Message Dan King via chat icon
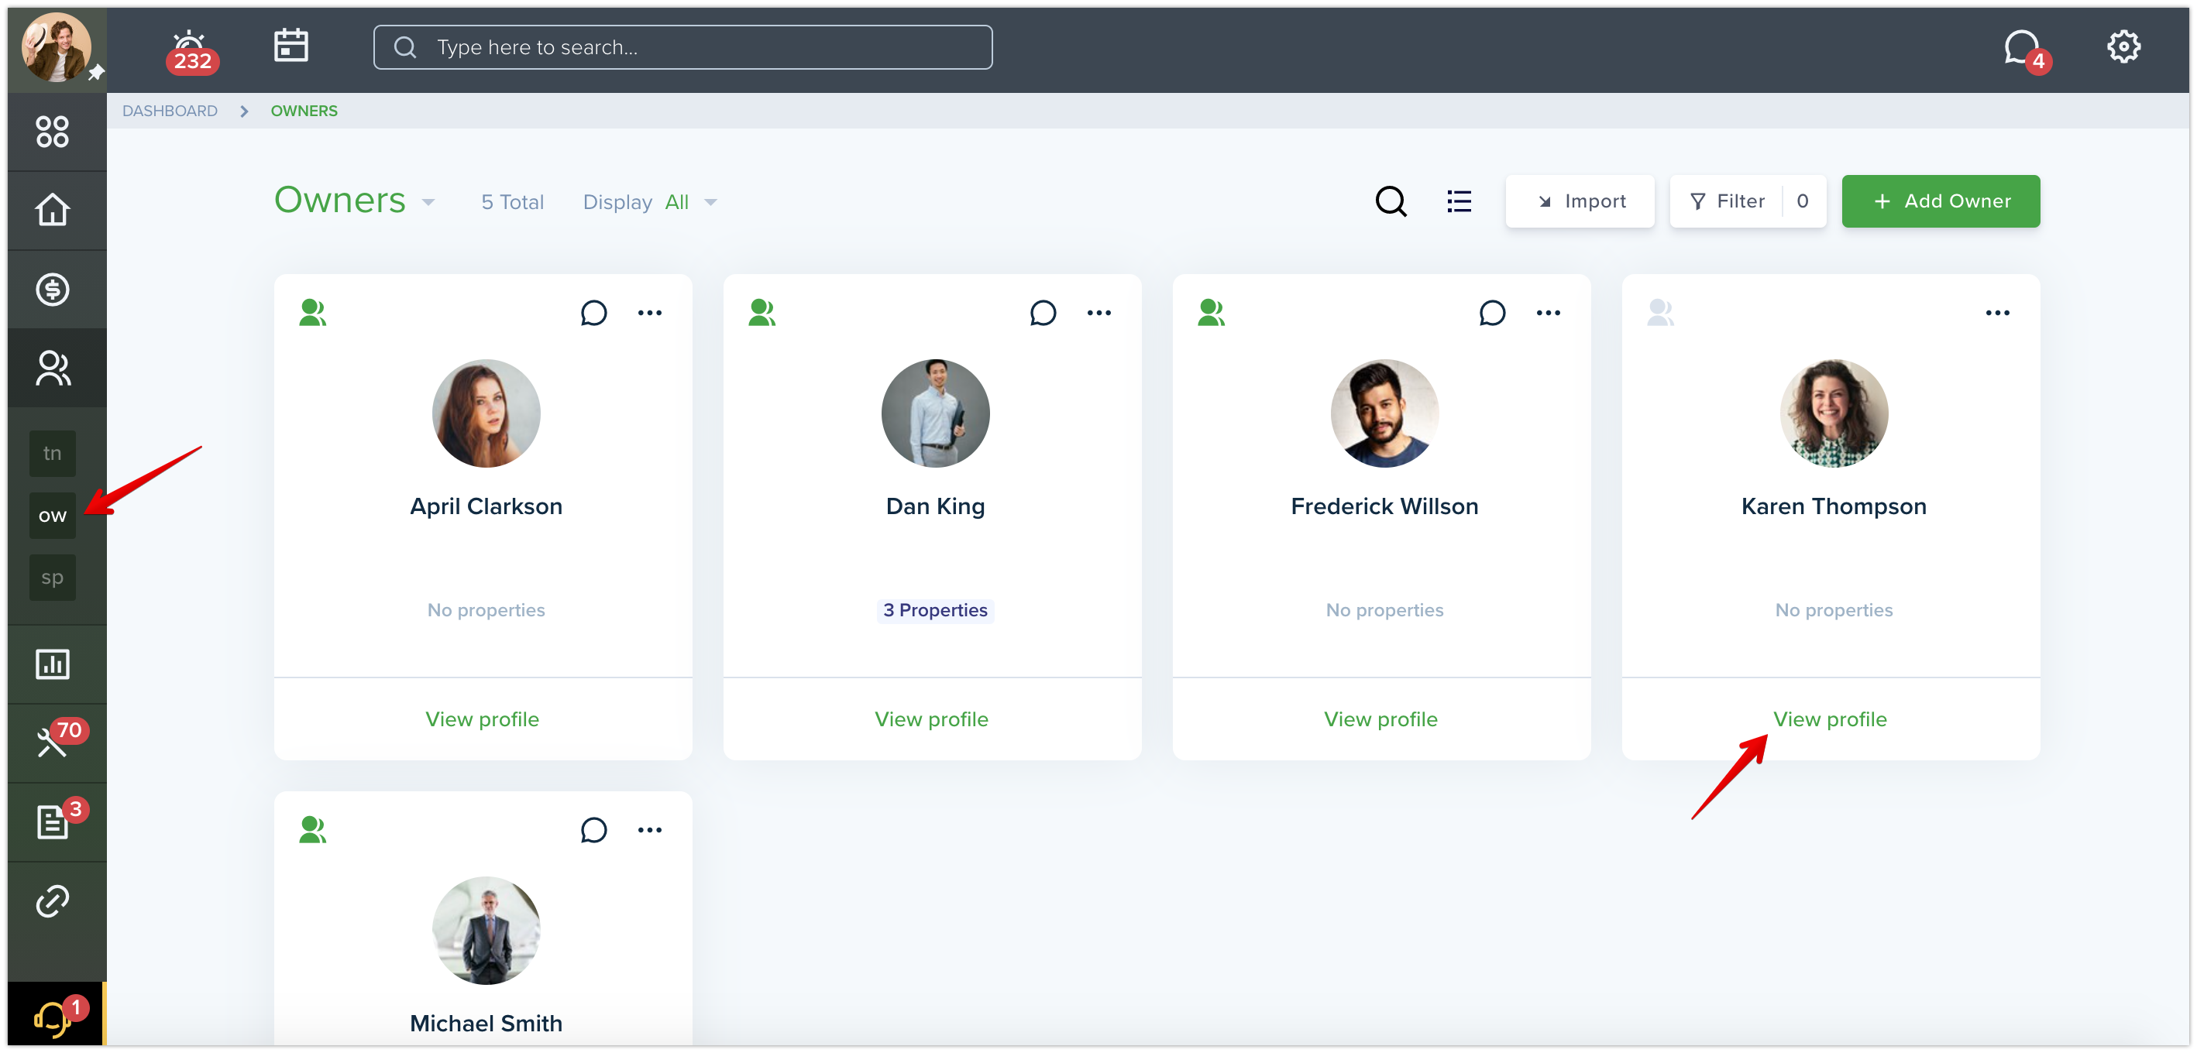Image resolution: width=2197 pixels, height=1053 pixels. (1043, 313)
